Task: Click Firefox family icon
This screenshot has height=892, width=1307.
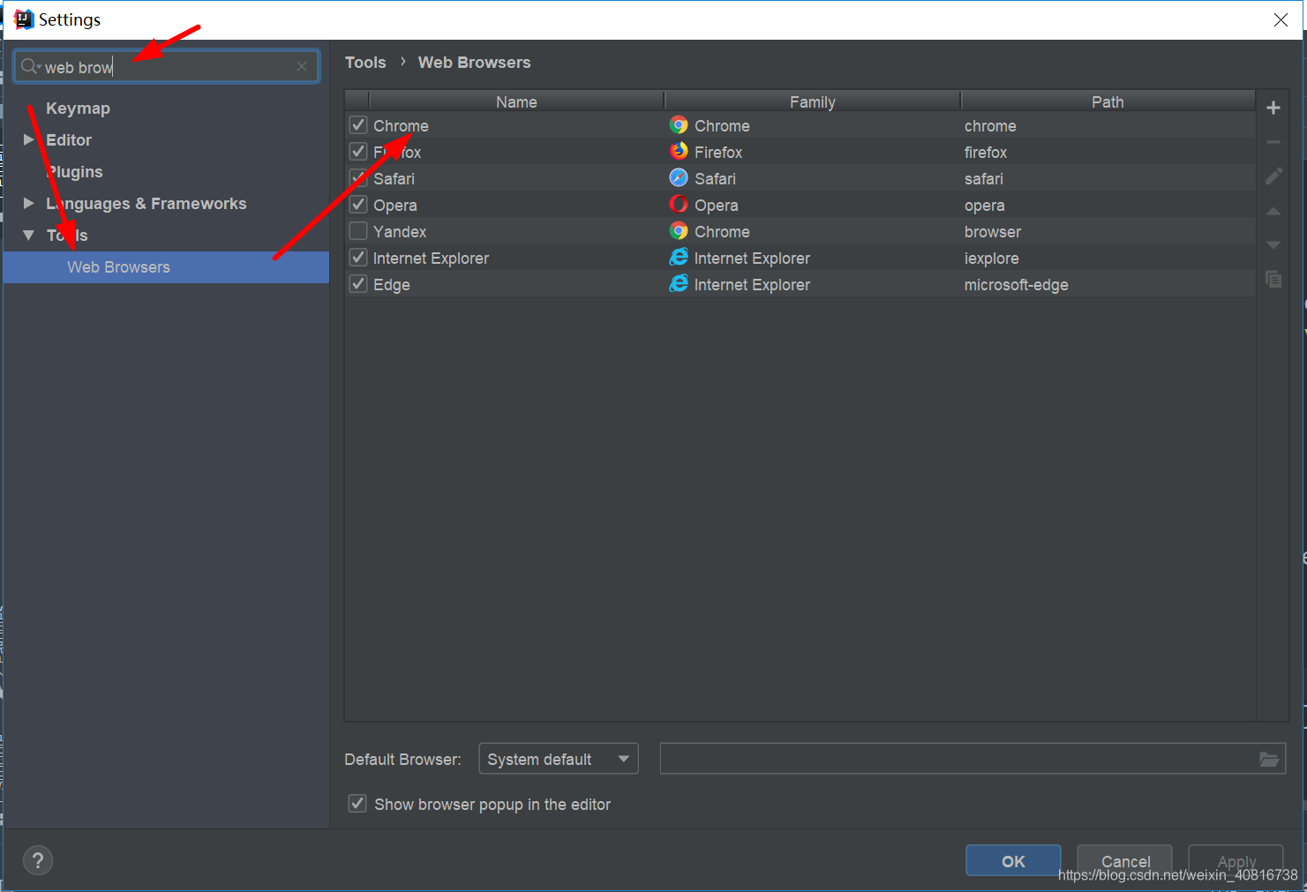Action: 679,152
